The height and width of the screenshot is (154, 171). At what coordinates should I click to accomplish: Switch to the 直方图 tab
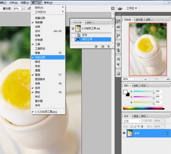coord(139,20)
